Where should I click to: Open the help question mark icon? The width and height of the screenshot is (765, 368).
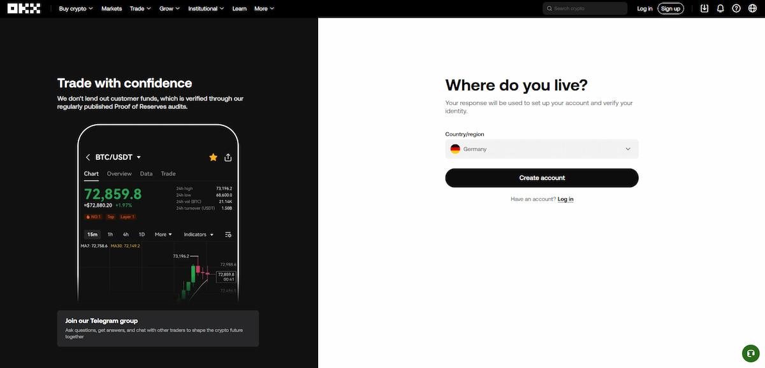coord(736,8)
